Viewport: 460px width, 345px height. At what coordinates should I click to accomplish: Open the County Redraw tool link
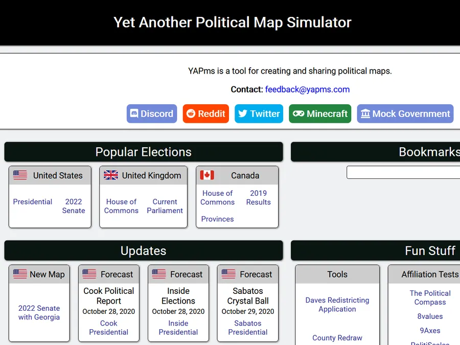pyautogui.click(x=337, y=338)
